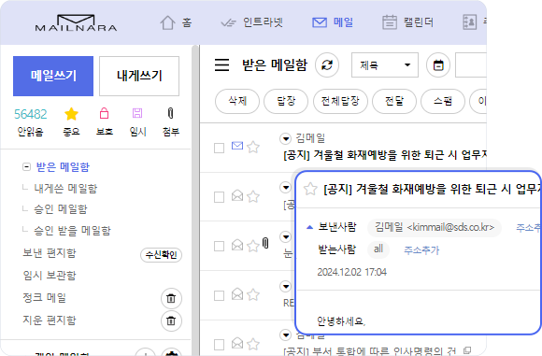Image resolution: width=542 pixels, height=356 pixels.
Task: Click the 수신확인 button
Action: 161,255
